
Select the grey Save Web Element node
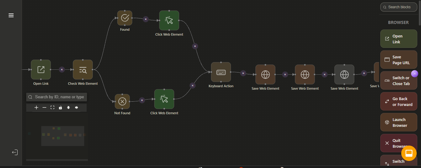344,74
